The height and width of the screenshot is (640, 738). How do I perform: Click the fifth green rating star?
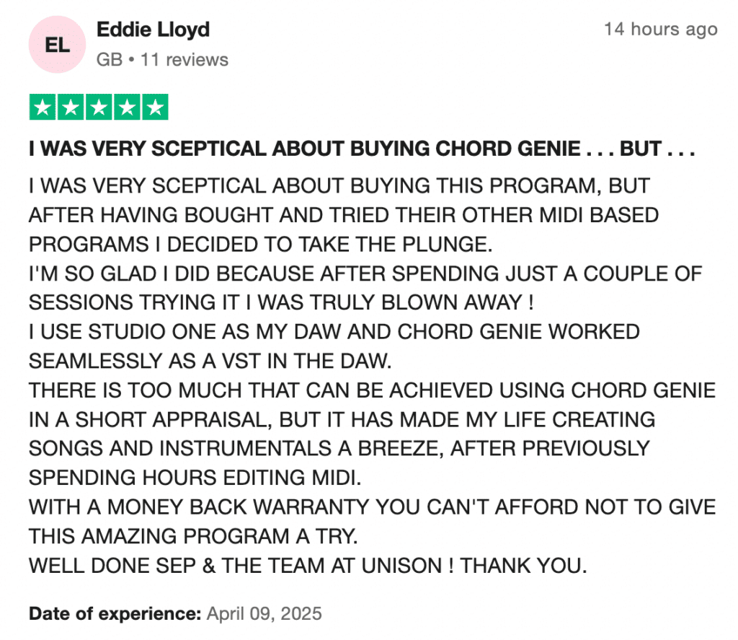pyautogui.click(x=156, y=107)
